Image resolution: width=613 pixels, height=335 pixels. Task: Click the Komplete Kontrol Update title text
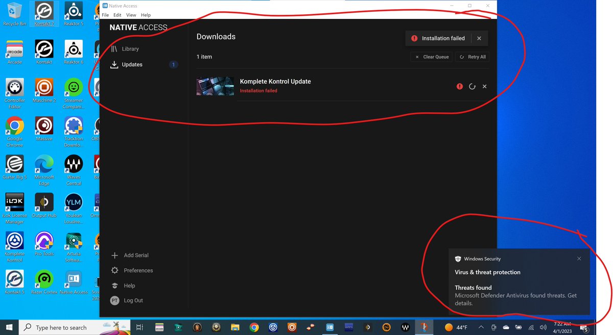[x=275, y=82]
